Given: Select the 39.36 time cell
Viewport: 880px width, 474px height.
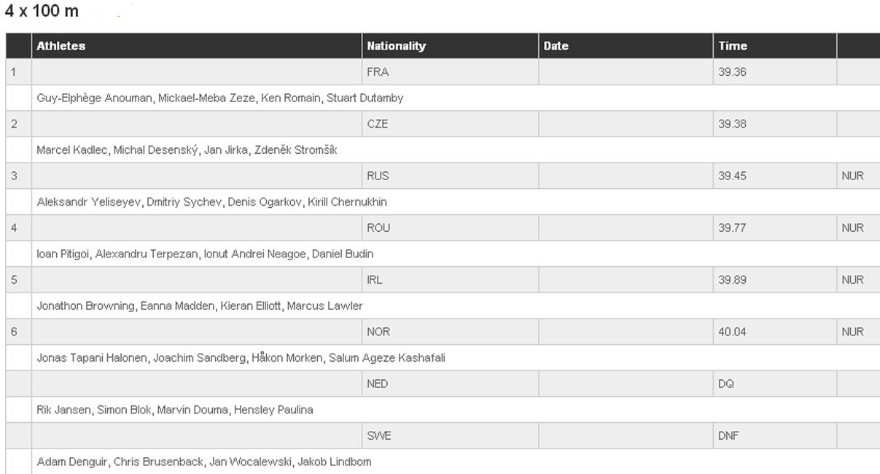Looking at the screenshot, I should (x=775, y=72).
